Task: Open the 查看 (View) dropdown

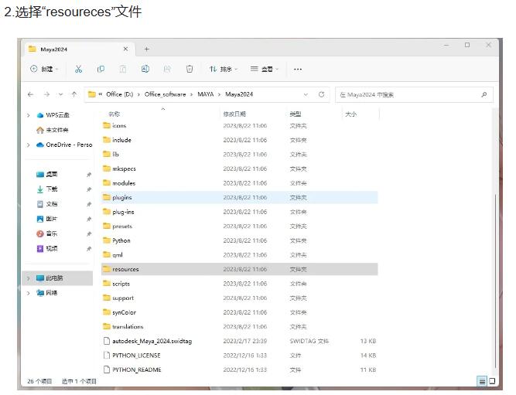Action: point(265,70)
